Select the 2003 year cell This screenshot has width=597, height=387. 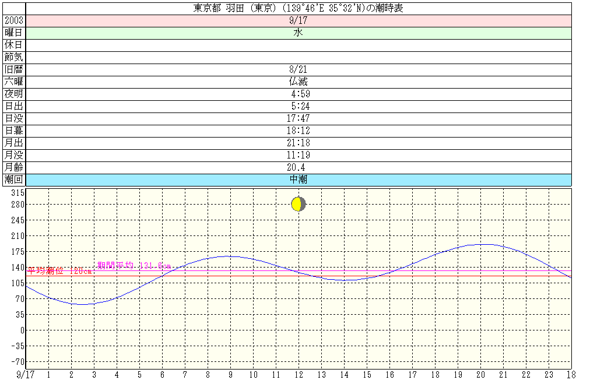pyautogui.click(x=14, y=20)
